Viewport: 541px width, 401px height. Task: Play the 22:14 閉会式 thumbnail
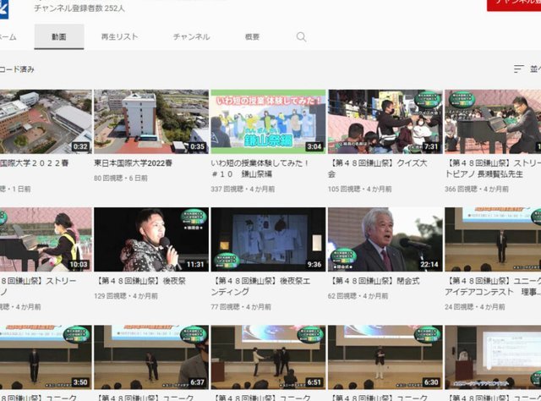(385, 239)
